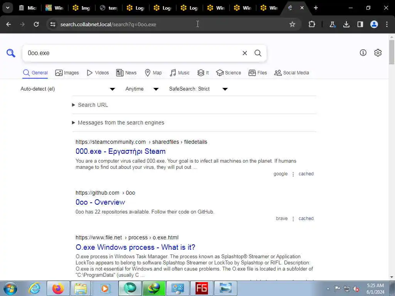Open options dots beside brave label

293,219
